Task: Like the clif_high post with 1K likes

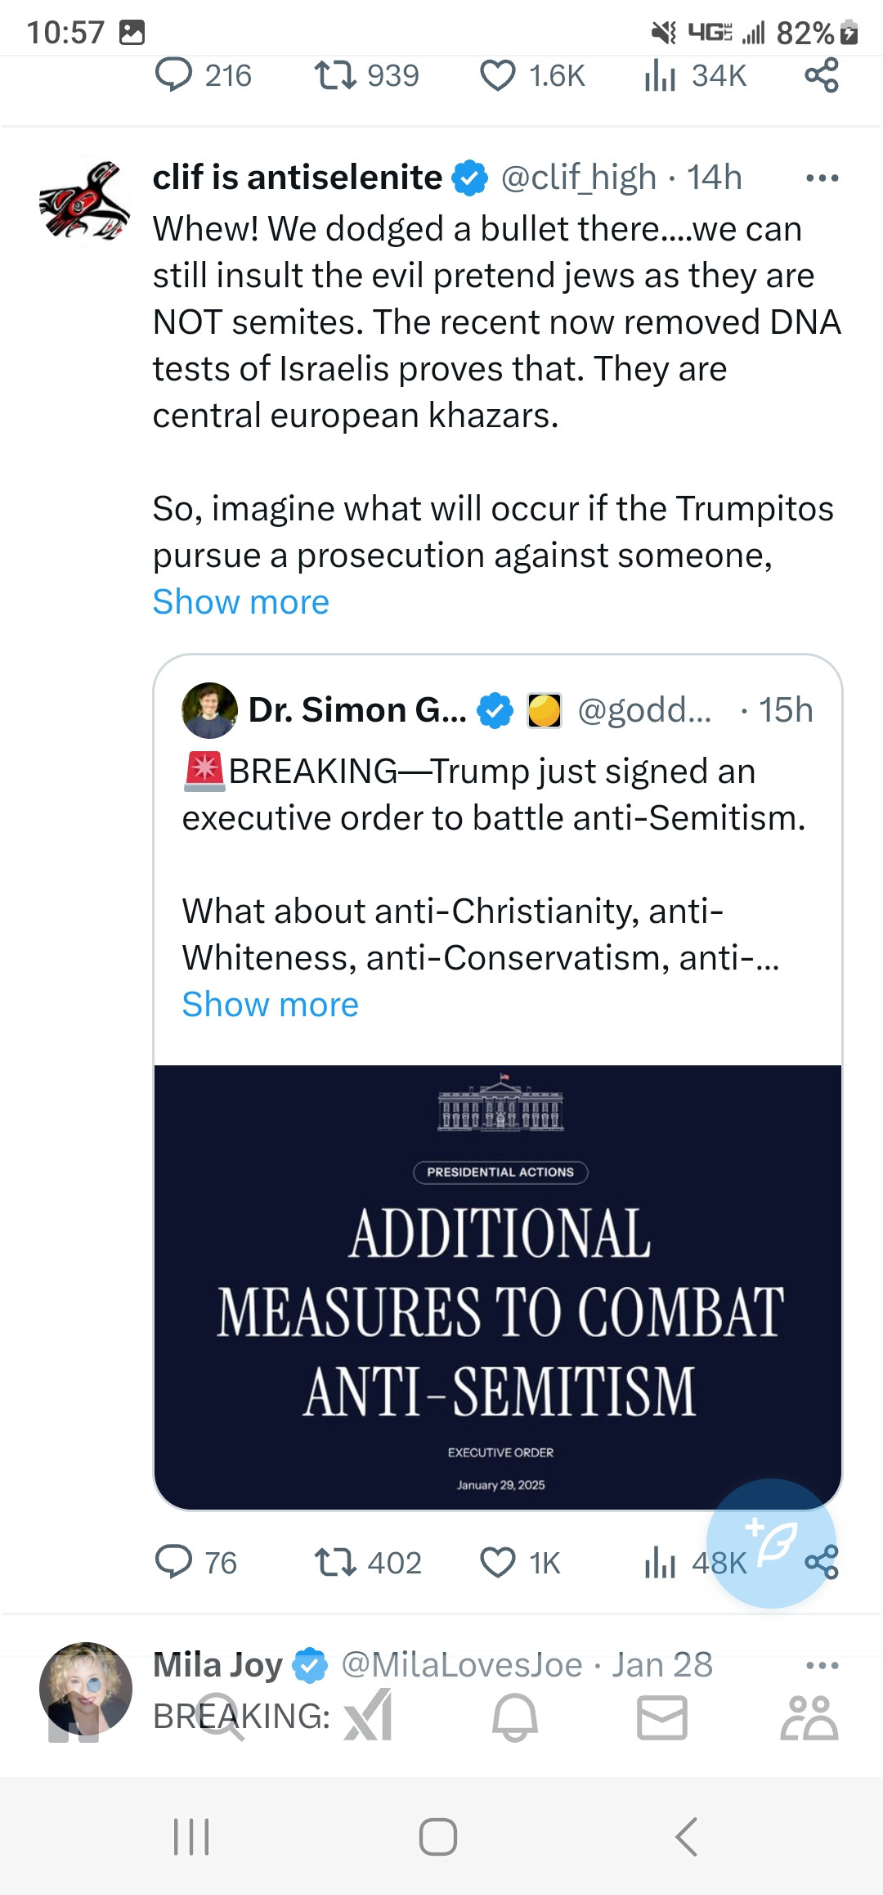Action: [498, 1562]
